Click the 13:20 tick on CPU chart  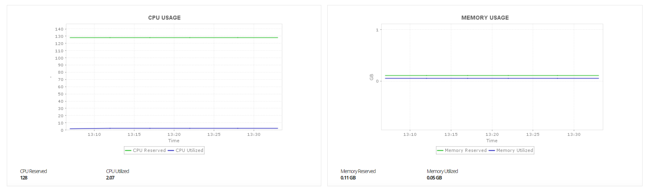[174, 134]
